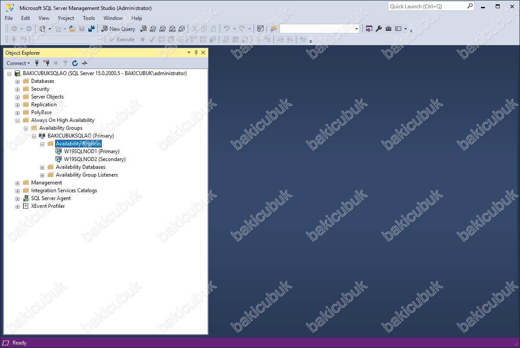The image size is (520, 348).
Task: Collapse the Always On High Availability node
Action: point(18,121)
